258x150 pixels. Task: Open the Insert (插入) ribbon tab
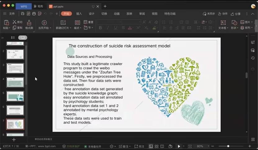79,14
